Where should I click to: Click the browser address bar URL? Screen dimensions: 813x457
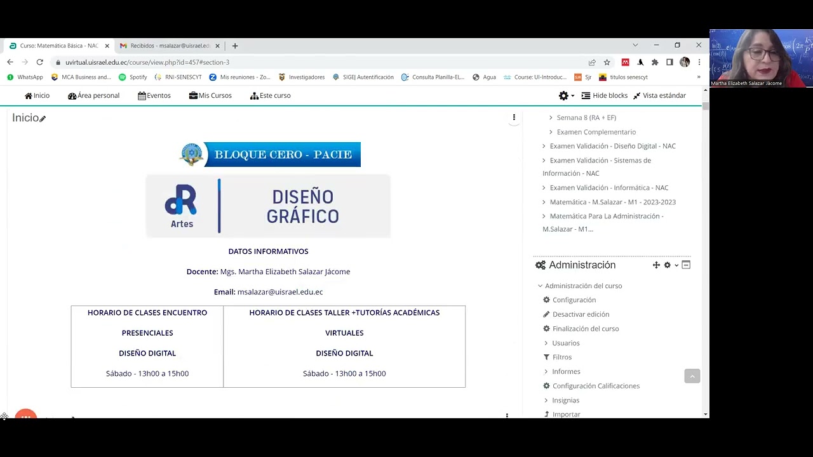[147, 62]
